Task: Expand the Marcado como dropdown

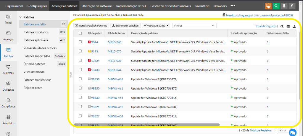Action: [157, 26]
